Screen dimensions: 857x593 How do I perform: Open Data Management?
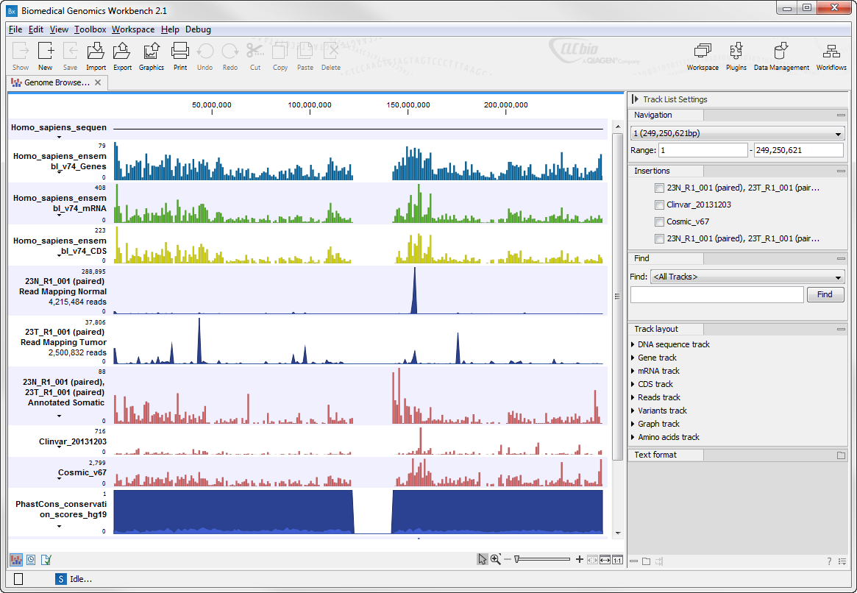point(780,55)
